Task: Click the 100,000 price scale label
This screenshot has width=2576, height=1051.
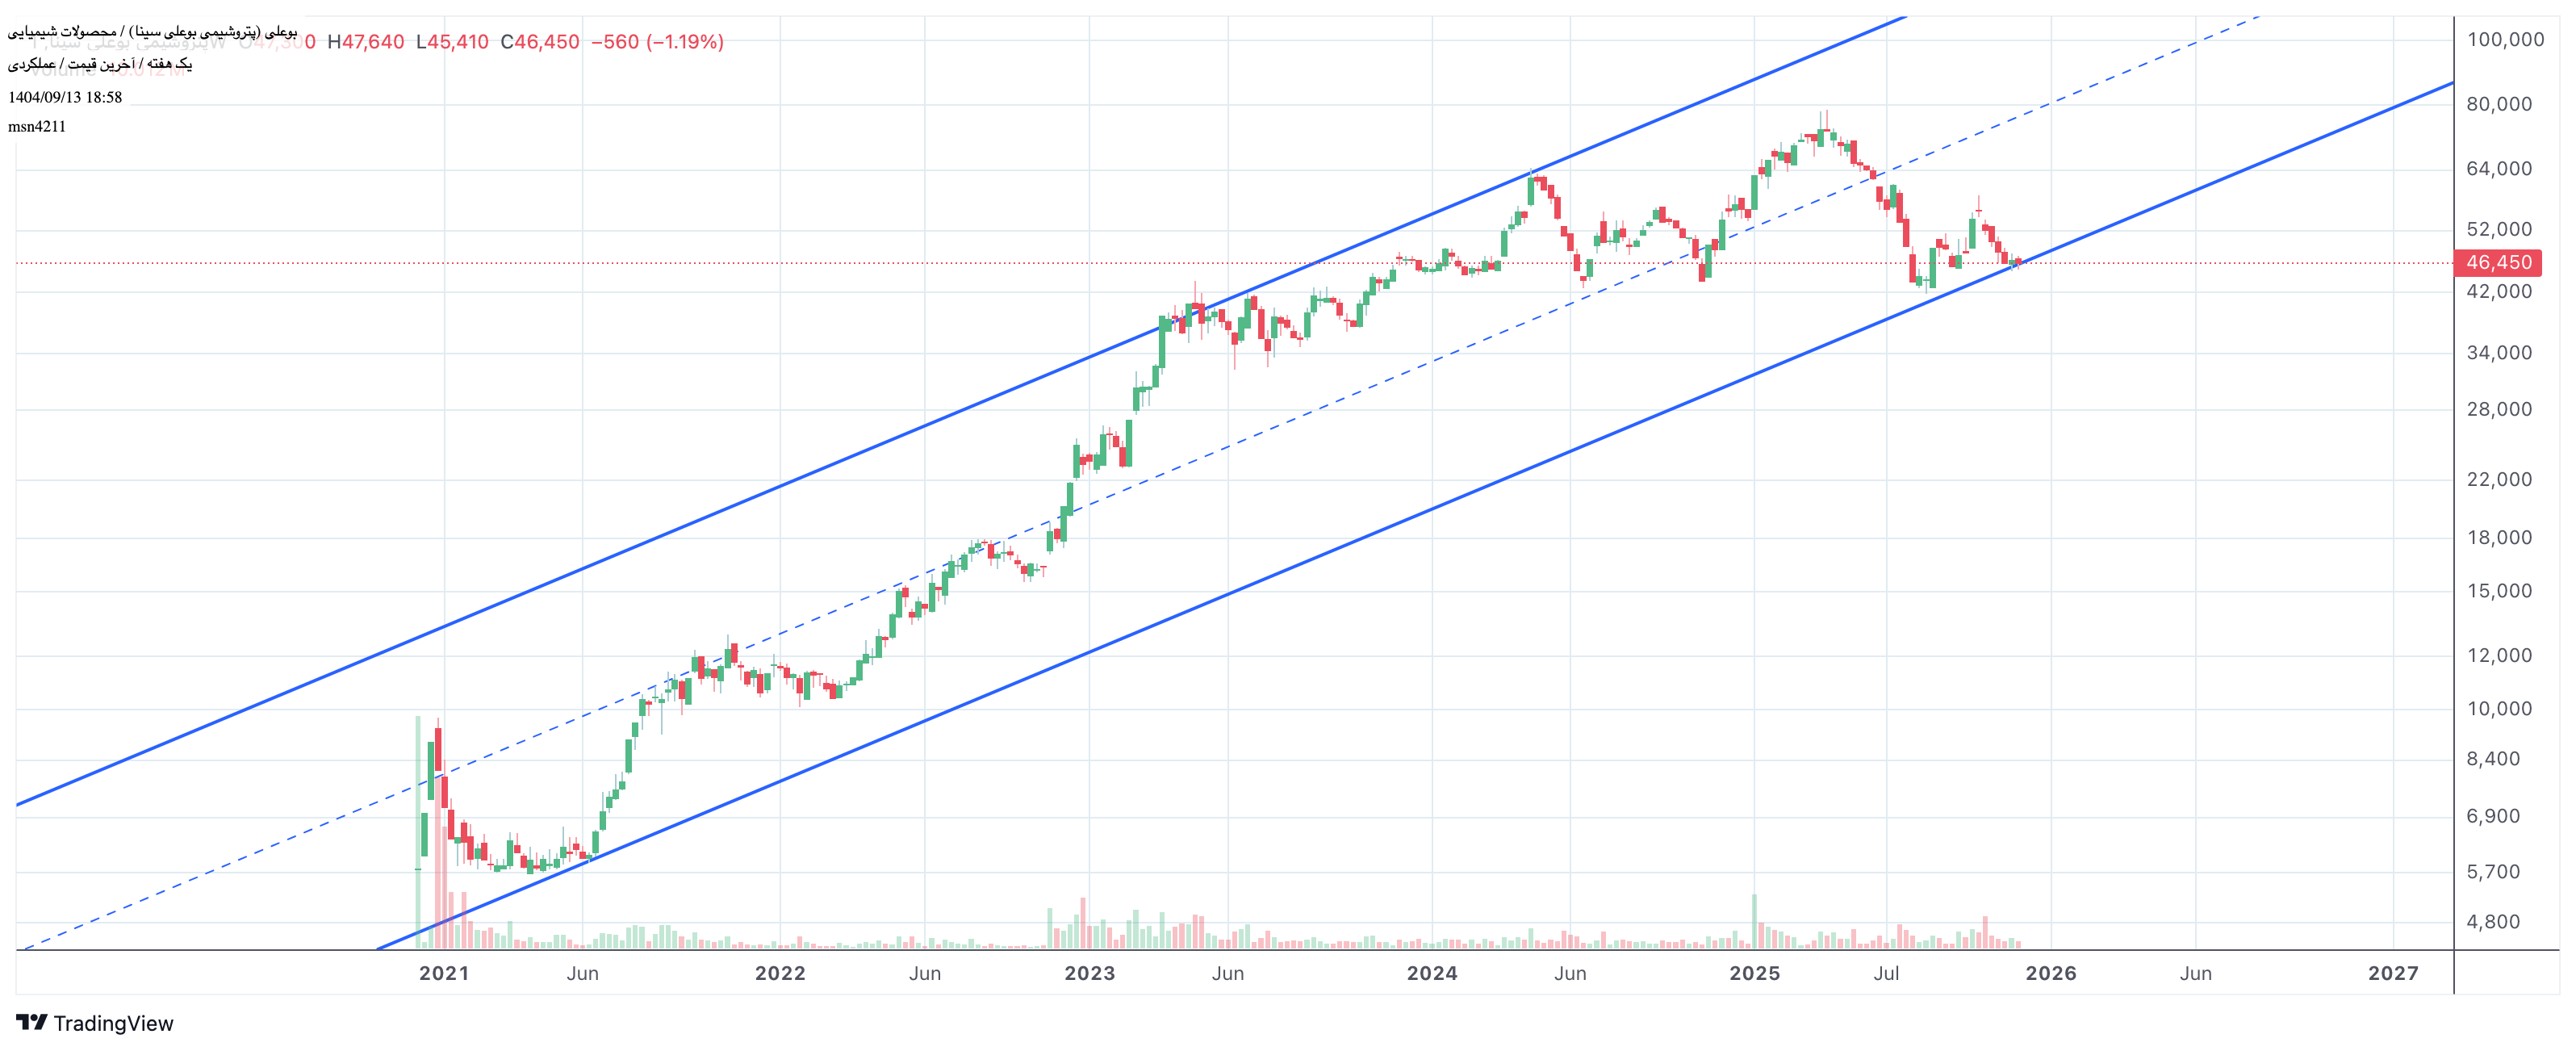Action: coord(2504,40)
